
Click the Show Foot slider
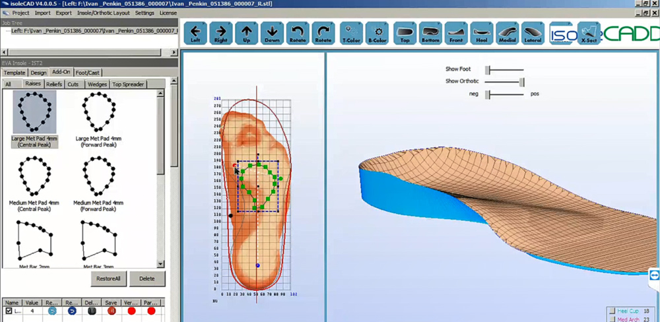coord(488,69)
